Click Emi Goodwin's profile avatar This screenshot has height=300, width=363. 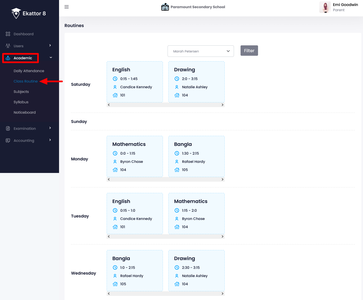pyautogui.click(x=325, y=7)
